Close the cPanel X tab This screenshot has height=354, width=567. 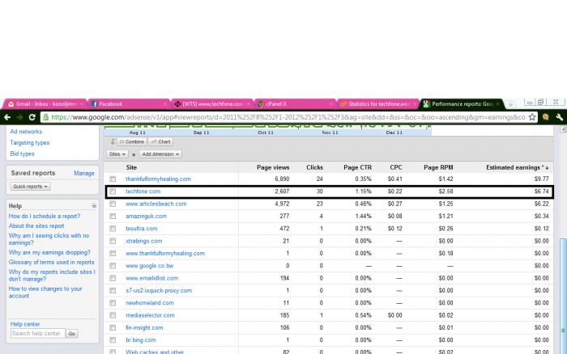(x=331, y=104)
